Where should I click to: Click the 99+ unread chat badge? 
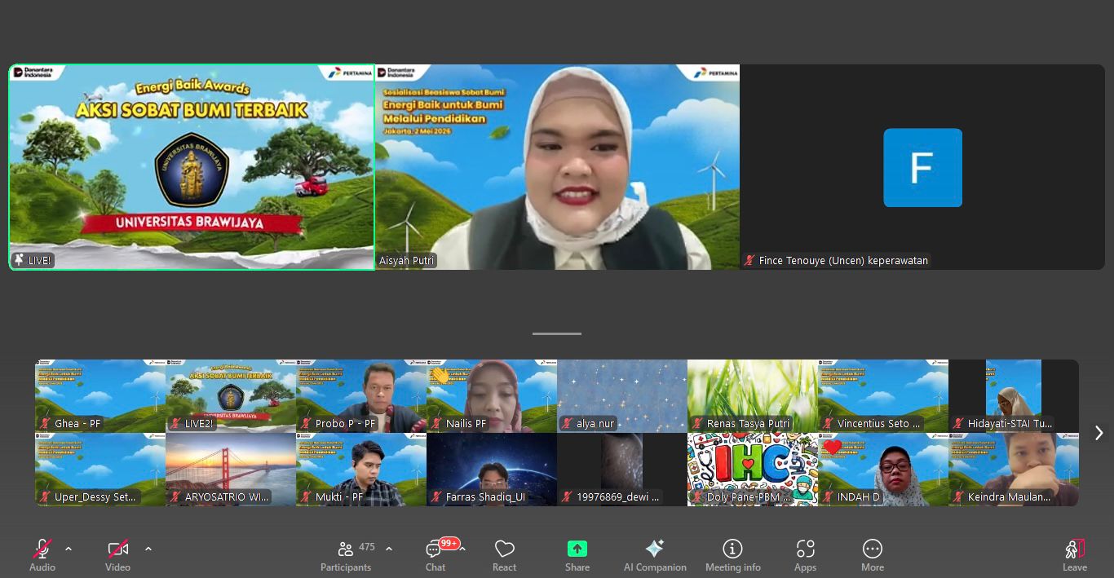click(x=449, y=543)
